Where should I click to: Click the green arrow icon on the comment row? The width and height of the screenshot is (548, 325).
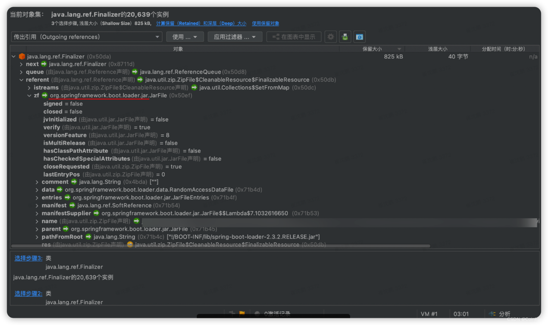pos(74,182)
